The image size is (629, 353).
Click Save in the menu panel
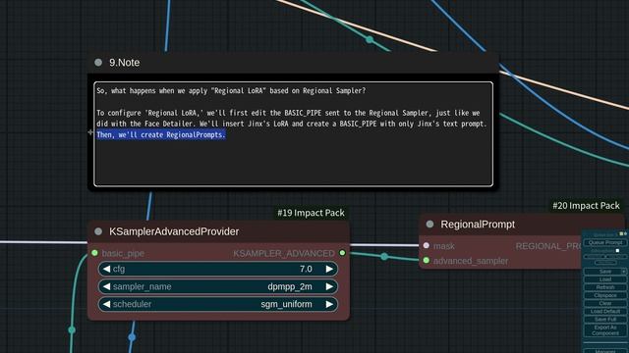pyautogui.click(x=602, y=272)
